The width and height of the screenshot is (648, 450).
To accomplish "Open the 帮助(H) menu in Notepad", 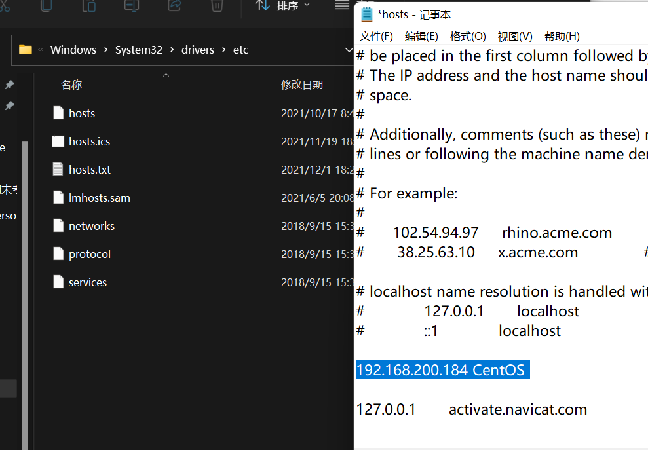I will click(x=562, y=36).
